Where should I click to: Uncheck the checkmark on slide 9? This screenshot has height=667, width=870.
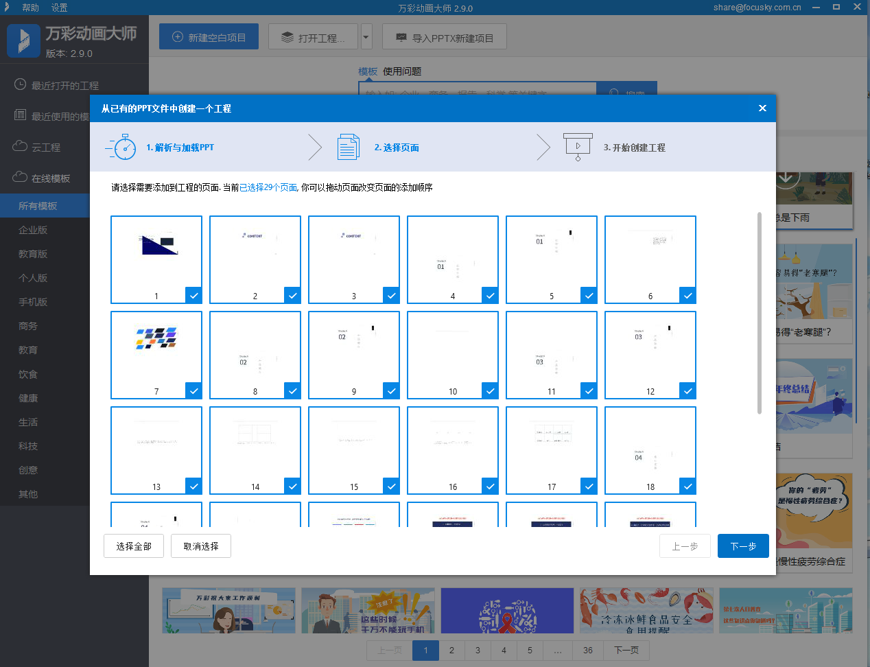[392, 390]
